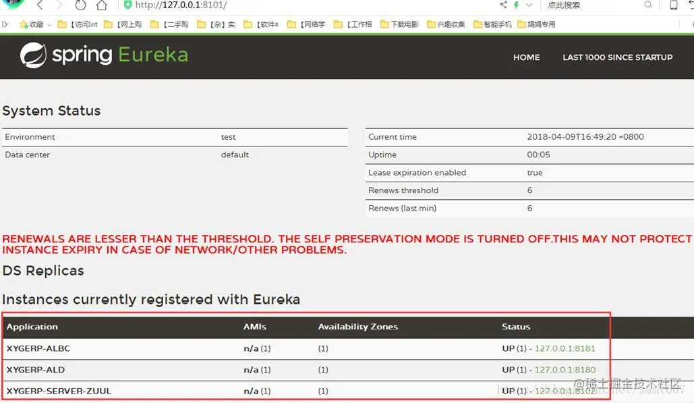This screenshot has width=694, height=403.
Task: Expand the 收藏 dropdown chevron
Action: tap(49, 25)
